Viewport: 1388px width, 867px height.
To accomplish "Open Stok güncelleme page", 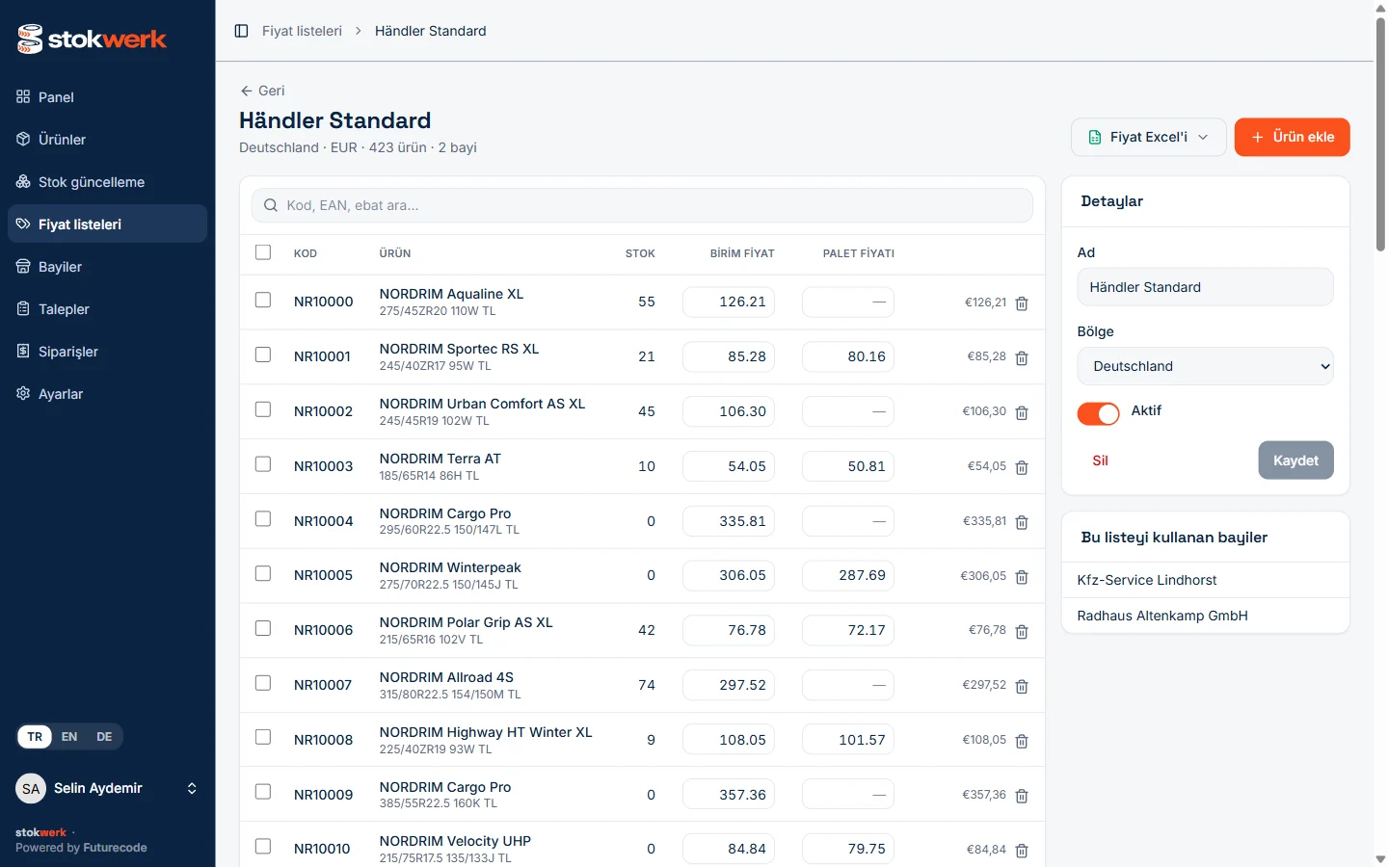I will tap(107, 182).
